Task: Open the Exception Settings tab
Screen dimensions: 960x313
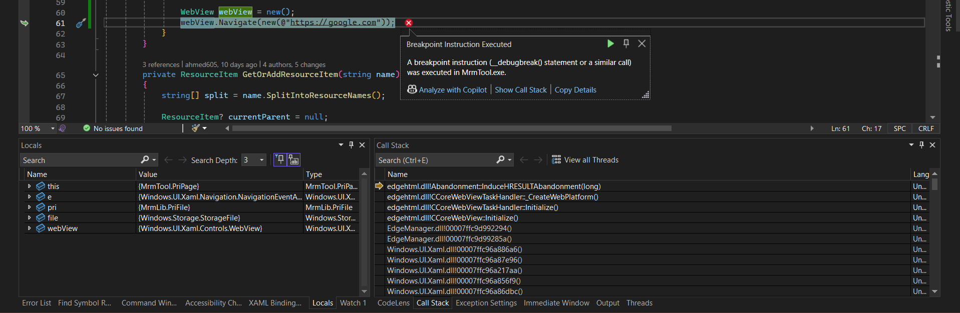Action: point(486,303)
